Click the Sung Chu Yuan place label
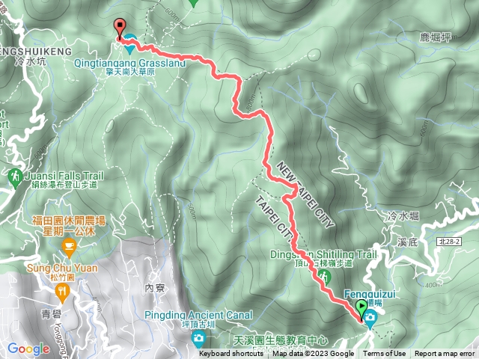 (62, 268)
